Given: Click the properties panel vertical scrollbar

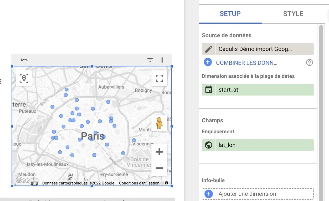Looking at the screenshot, I should 321,105.
